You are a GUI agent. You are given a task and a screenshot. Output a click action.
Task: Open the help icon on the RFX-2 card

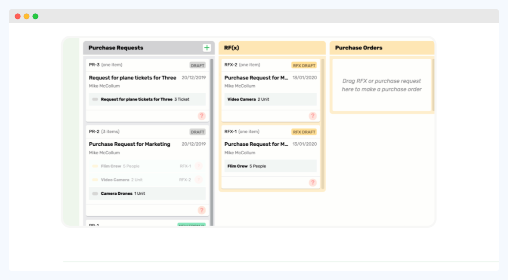pos(313,116)
